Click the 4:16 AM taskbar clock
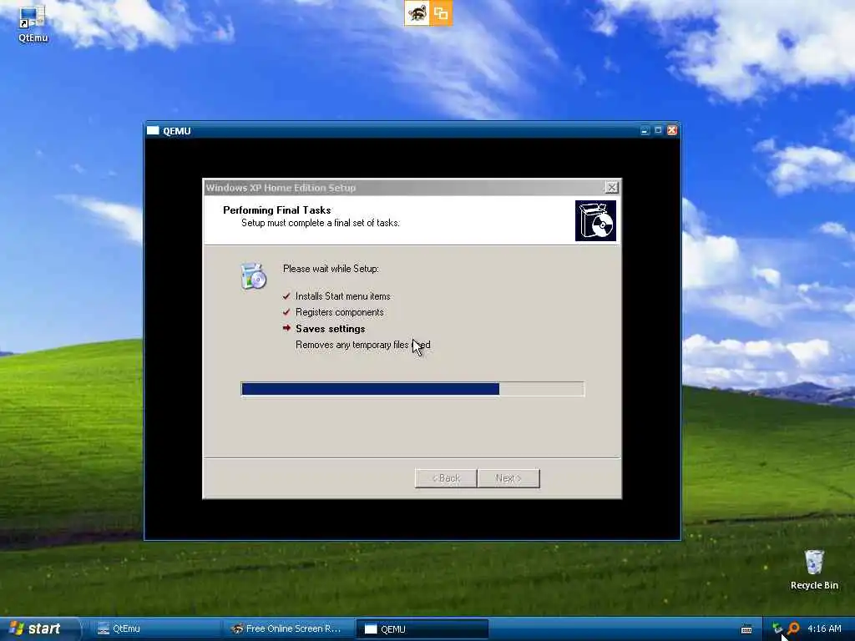The height and width of the screenshot is (641, 855). (x=824, y=629)
